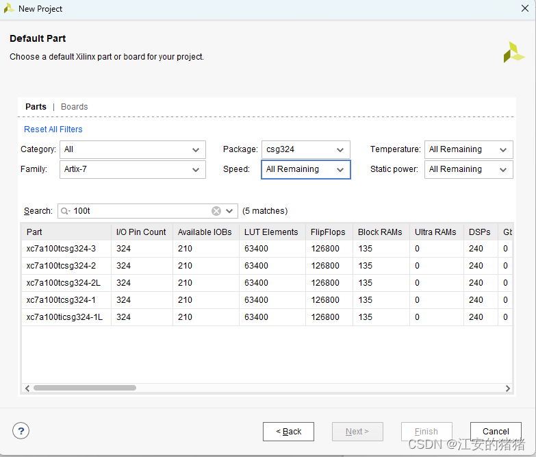Open the Family dropdown showing Artix-7
Viewport: 536px width, 457px height.
click(x=133, y=169)
